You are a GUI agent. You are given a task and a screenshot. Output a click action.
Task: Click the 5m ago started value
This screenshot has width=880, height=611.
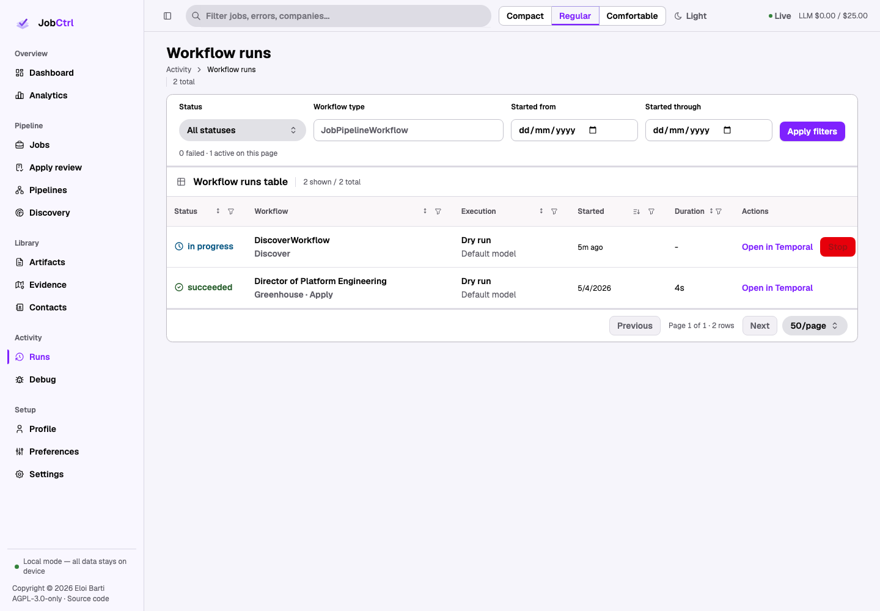[590, 247]
